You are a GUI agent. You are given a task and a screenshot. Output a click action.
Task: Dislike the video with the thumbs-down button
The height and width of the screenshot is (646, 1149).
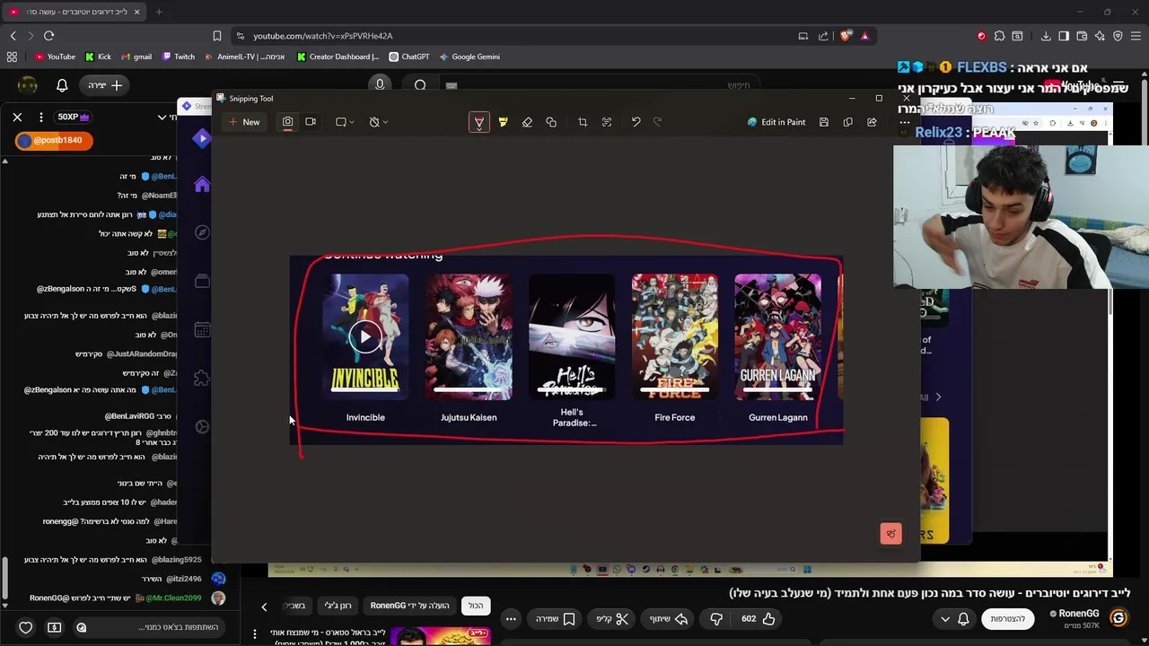[x=716, y=618]
